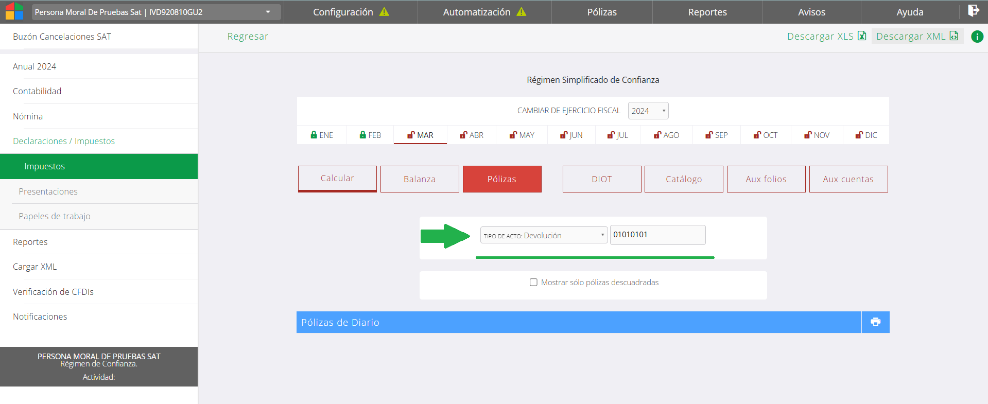The height and width of the screenshot is (404, 988).
Task: Open the Reportes top menu
Action: click(x=707, y=12)
